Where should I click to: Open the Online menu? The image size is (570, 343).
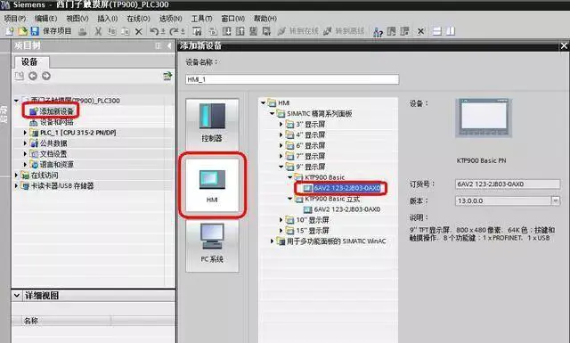(x=138, y=18)
